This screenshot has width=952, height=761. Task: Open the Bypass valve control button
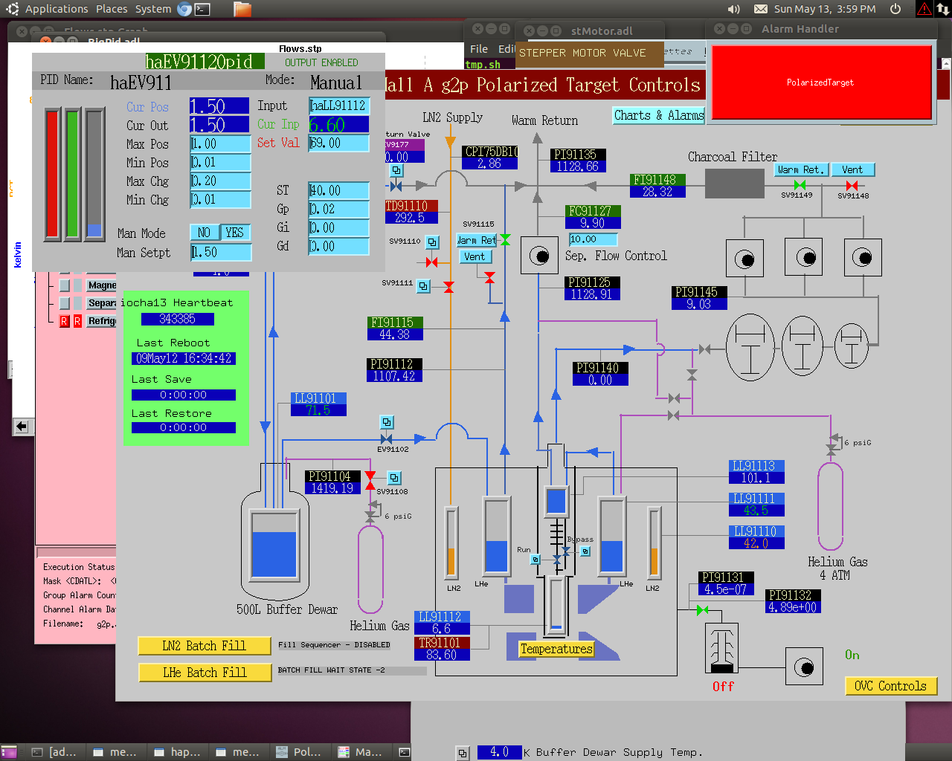[x=585, y=551]
